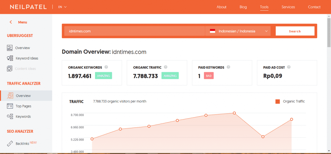The width and height of the screenshot is (331, 154).
Task: Click help icon next to Paid Keywords
Action: [x=229, y=67]
